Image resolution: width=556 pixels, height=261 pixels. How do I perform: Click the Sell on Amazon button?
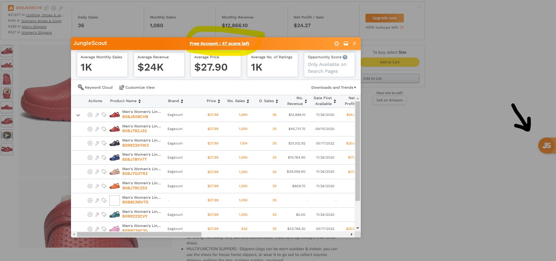click(389, 100)
